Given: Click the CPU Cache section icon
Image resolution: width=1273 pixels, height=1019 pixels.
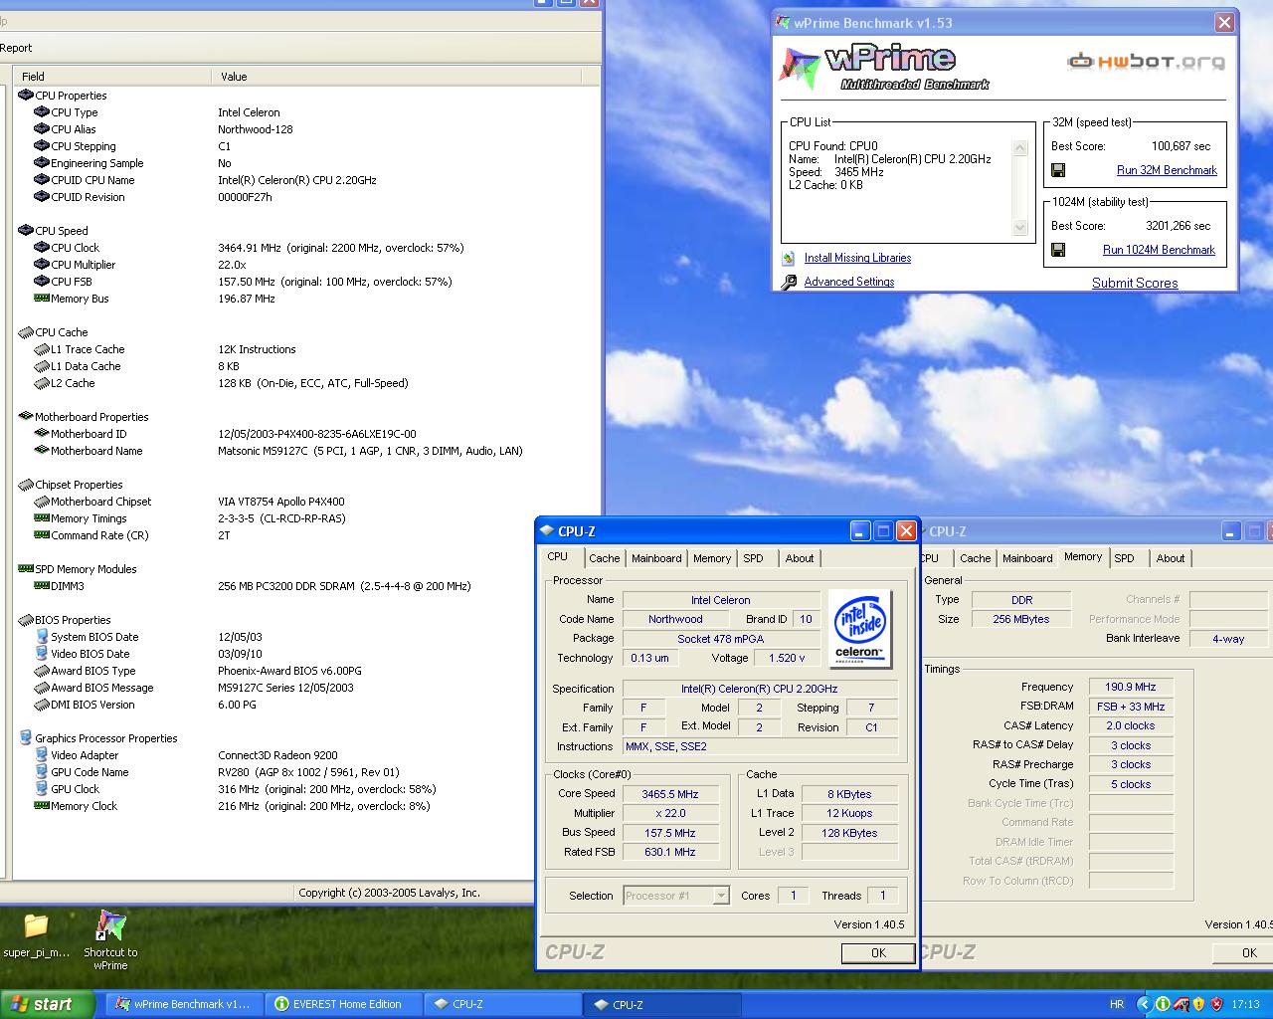Looking at the screenshot, I should [25, 332].
